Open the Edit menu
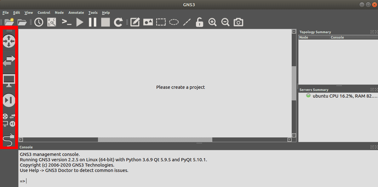The height and width of the screenshot is (187, 378). click(x=17, y=13)
